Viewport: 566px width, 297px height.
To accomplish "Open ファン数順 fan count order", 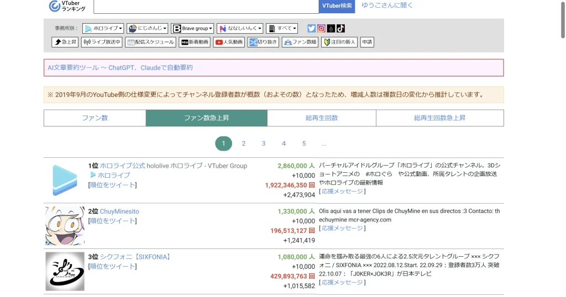I will click(300, 42).
